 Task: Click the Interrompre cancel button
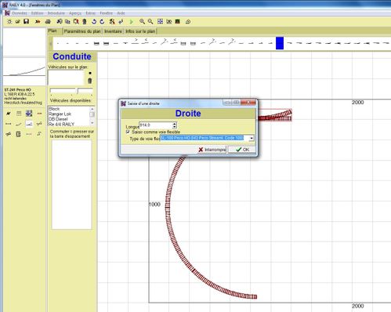point(212,150)
